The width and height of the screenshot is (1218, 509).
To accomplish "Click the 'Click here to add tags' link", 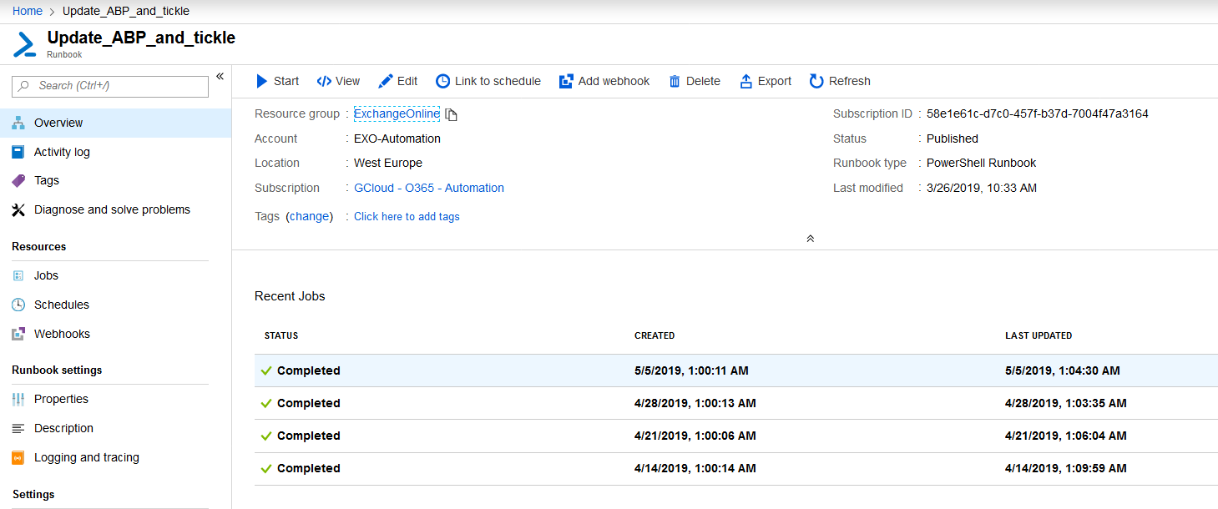I will pyautogui.click(x=407, y=216).
